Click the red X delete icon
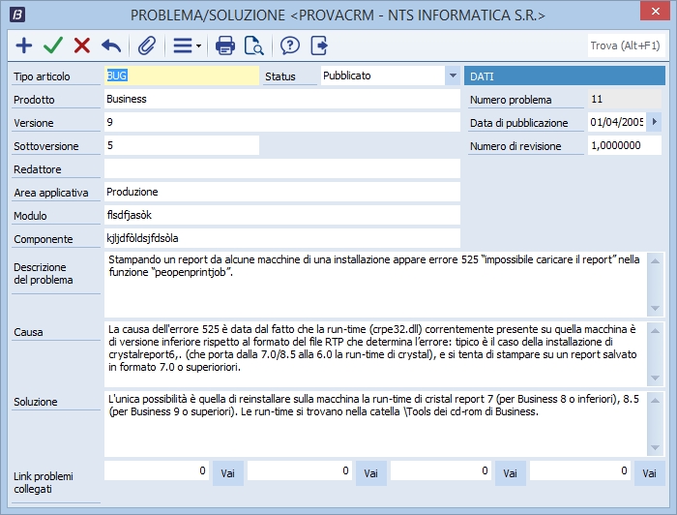The width and height of the screenshot is (677, 515). (82, 45)
